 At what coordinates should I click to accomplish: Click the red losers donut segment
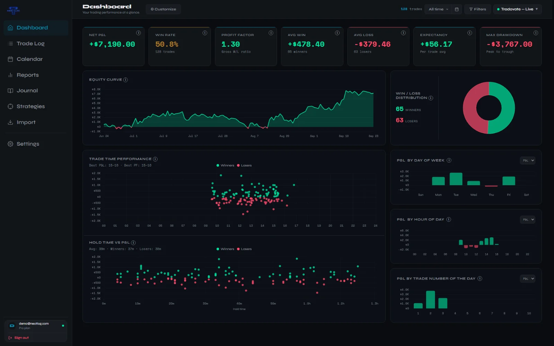[470, 108]
